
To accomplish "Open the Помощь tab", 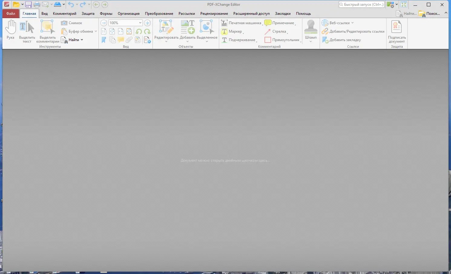I will (303, 14).
